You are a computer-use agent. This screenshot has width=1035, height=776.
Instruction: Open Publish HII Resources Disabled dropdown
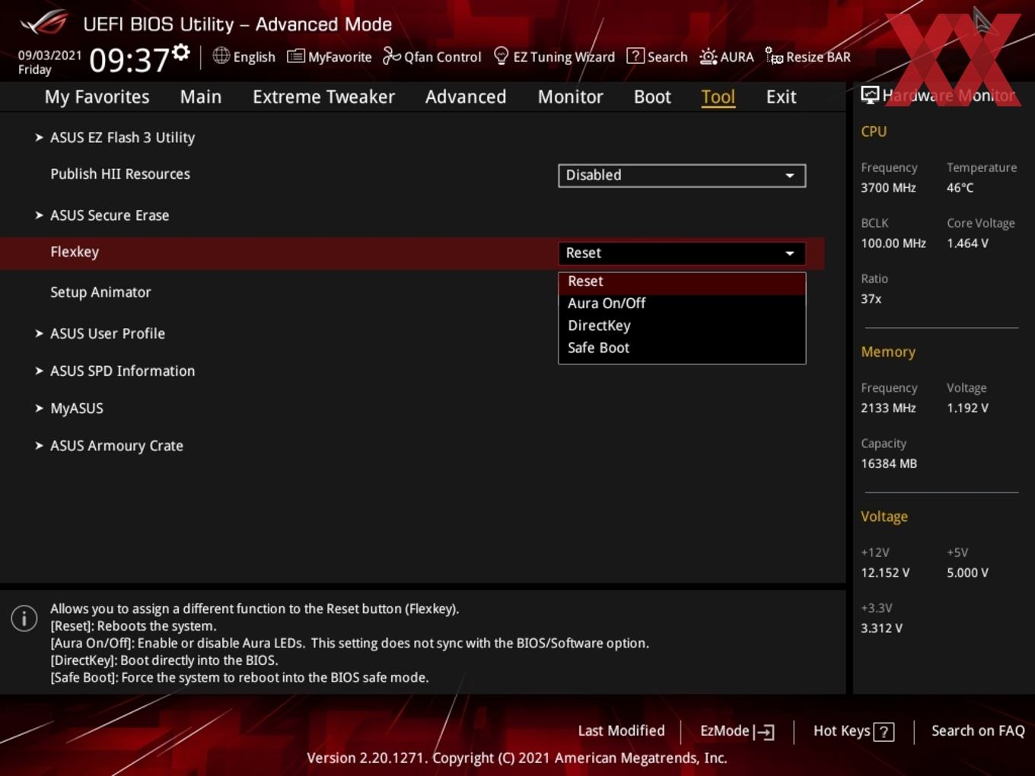tap(682, 176)
